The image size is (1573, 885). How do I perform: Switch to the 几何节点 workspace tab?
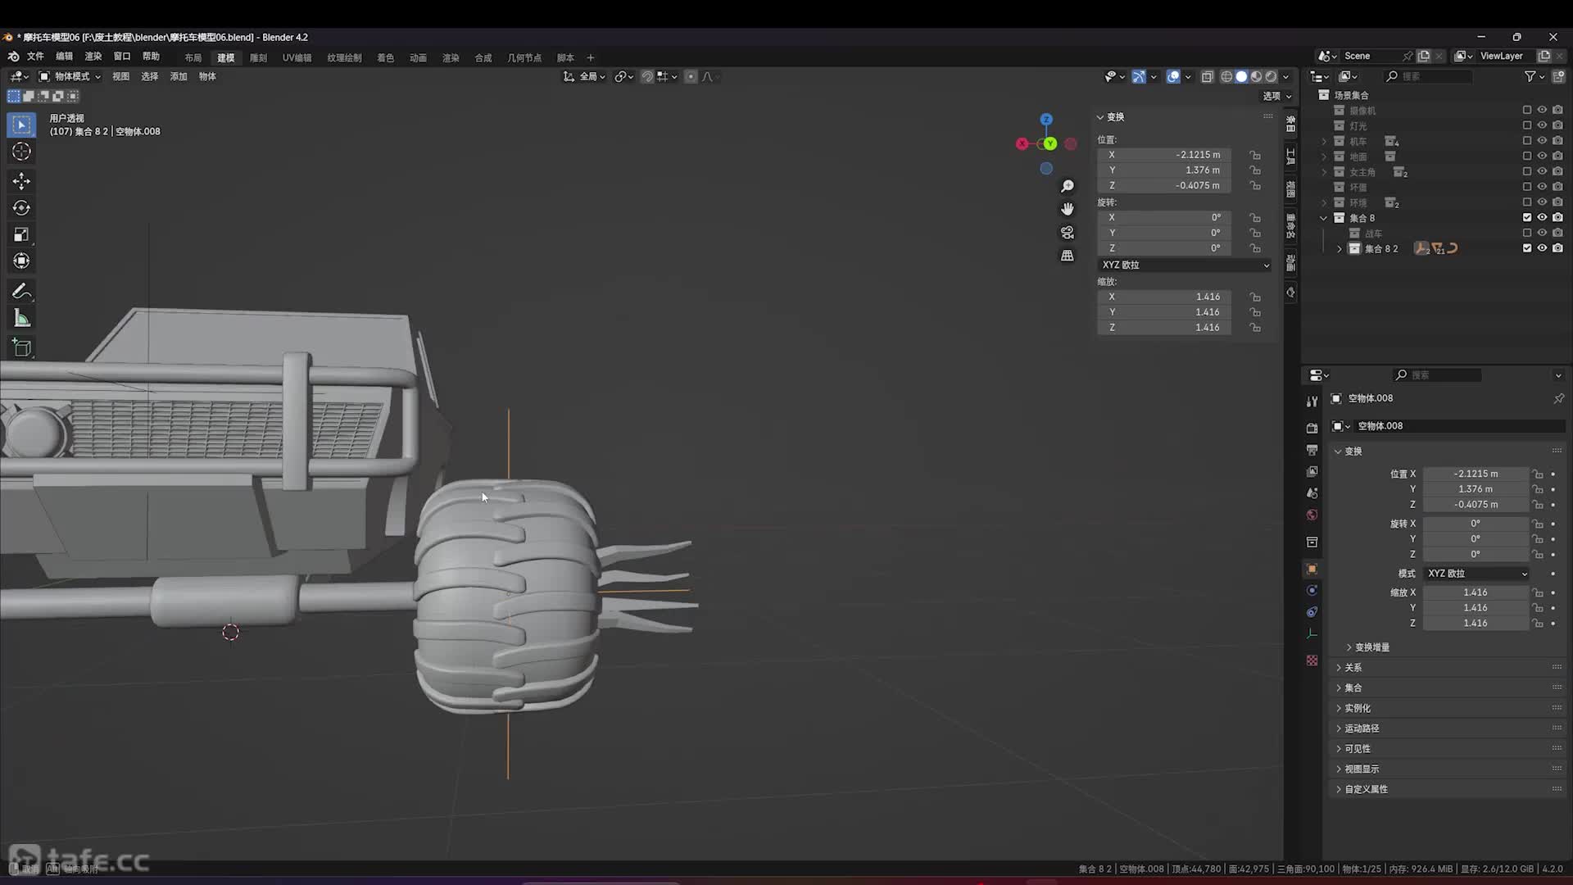coord(524,58)
